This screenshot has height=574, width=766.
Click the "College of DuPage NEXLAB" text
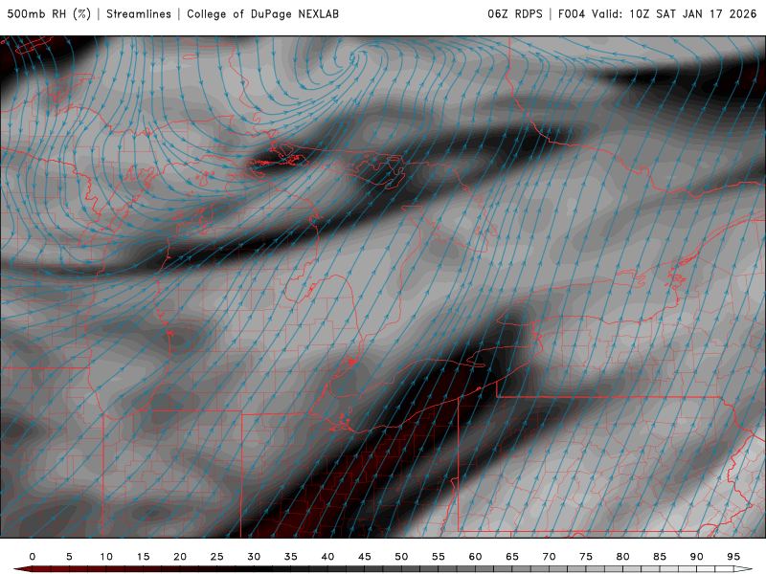tap(262, 13)
